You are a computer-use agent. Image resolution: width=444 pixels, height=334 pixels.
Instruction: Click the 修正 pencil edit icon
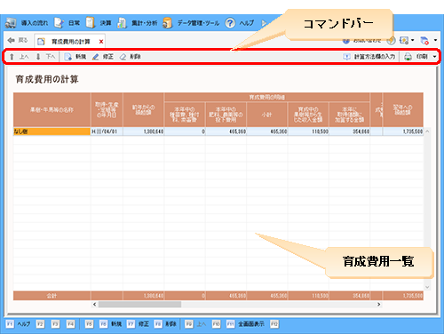pyautogui.click(x=95, y=57)
